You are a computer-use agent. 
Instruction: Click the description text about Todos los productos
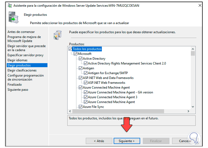(114, 118)
